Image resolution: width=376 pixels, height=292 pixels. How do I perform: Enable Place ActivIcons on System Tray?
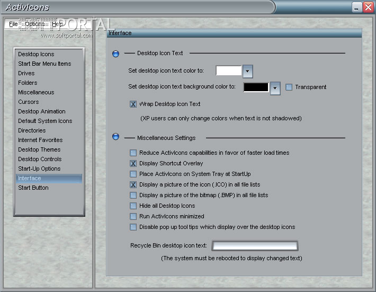[x=133, y=174]
